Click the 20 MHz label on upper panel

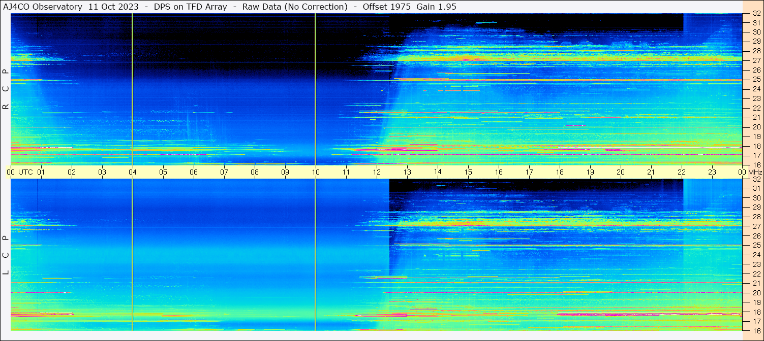(x=756, y=127)
